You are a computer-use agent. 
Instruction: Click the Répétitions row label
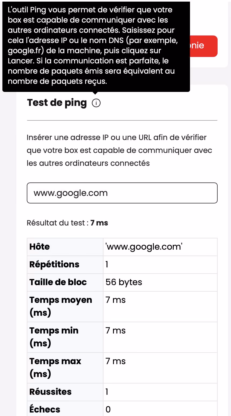coord(54,264)
